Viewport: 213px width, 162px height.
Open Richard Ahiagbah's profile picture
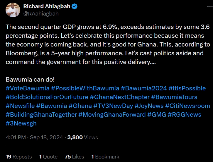(13, 10)
